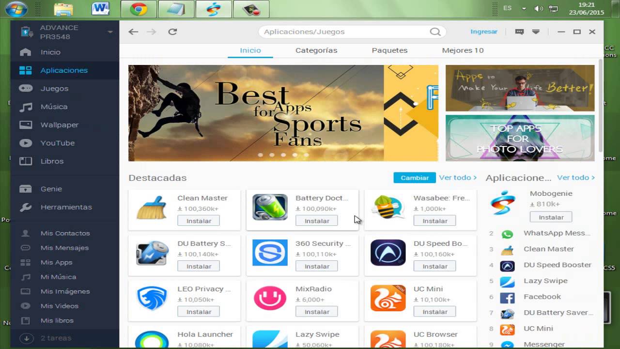
Task: Switch to the Categorías tab
Action: tap(316, 50)
